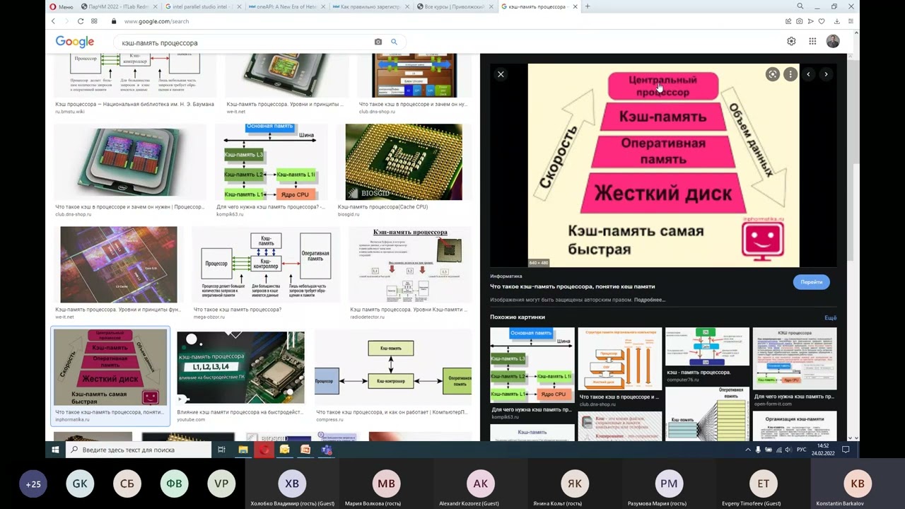Go back in browser history
The height and width of the screenshot is (509, 905).
[53, 21]
